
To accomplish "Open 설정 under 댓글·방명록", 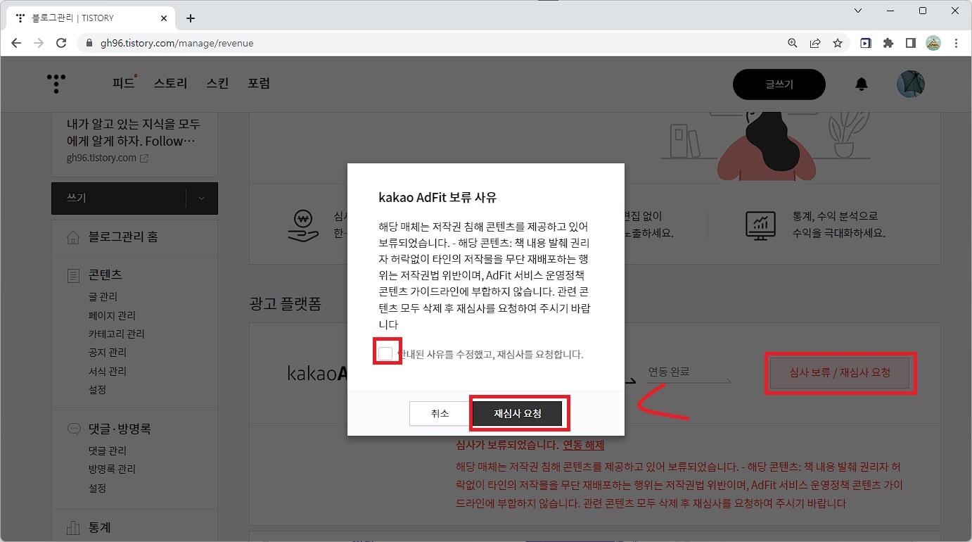I will pyautogui.click(x=98, y=489).
